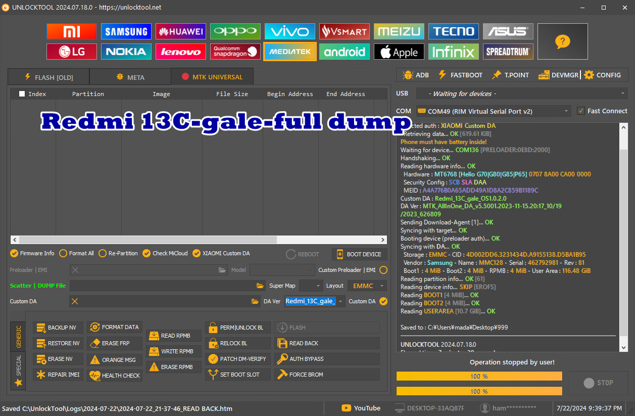Select the MTK UNIVERSAL tab

[212, 77]
